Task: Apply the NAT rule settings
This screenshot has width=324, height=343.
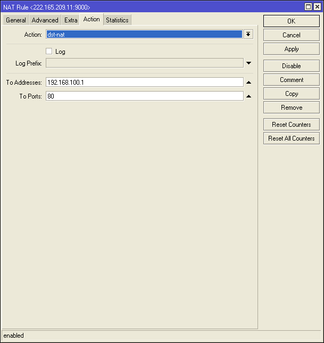Action: point(291,49)
